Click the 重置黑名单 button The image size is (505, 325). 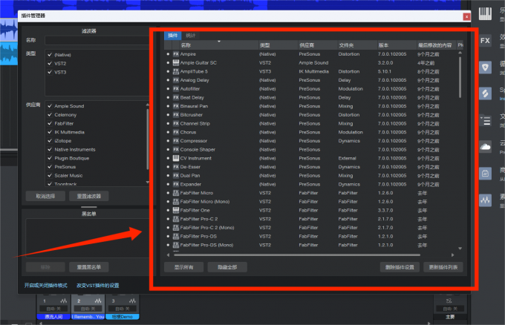coord(89,267)
